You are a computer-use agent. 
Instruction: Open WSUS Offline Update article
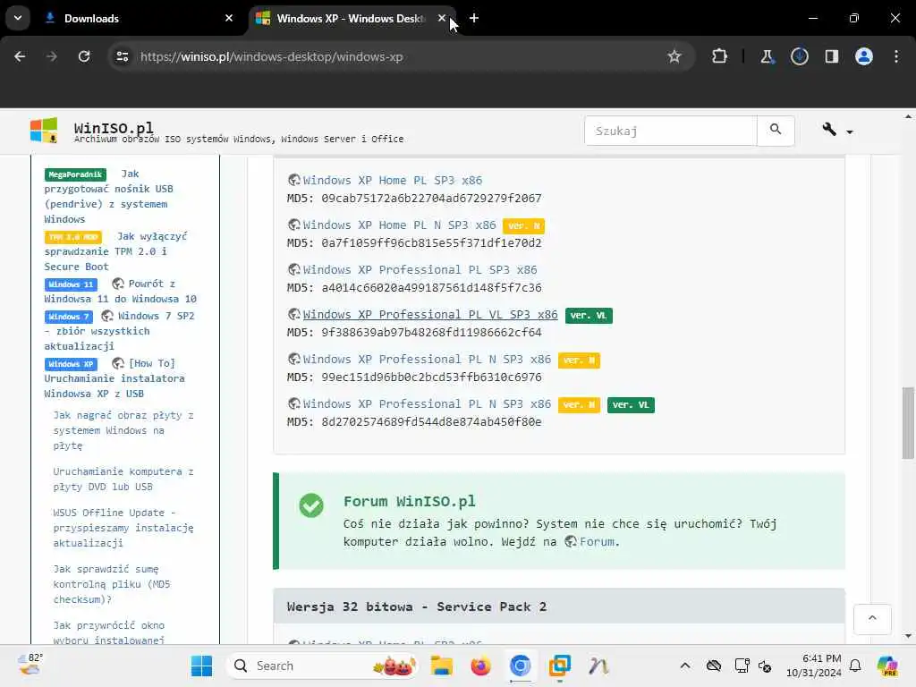[x=123, y=528]
